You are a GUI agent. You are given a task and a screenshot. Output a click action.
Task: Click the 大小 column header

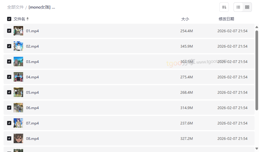(x=185, y=19)
